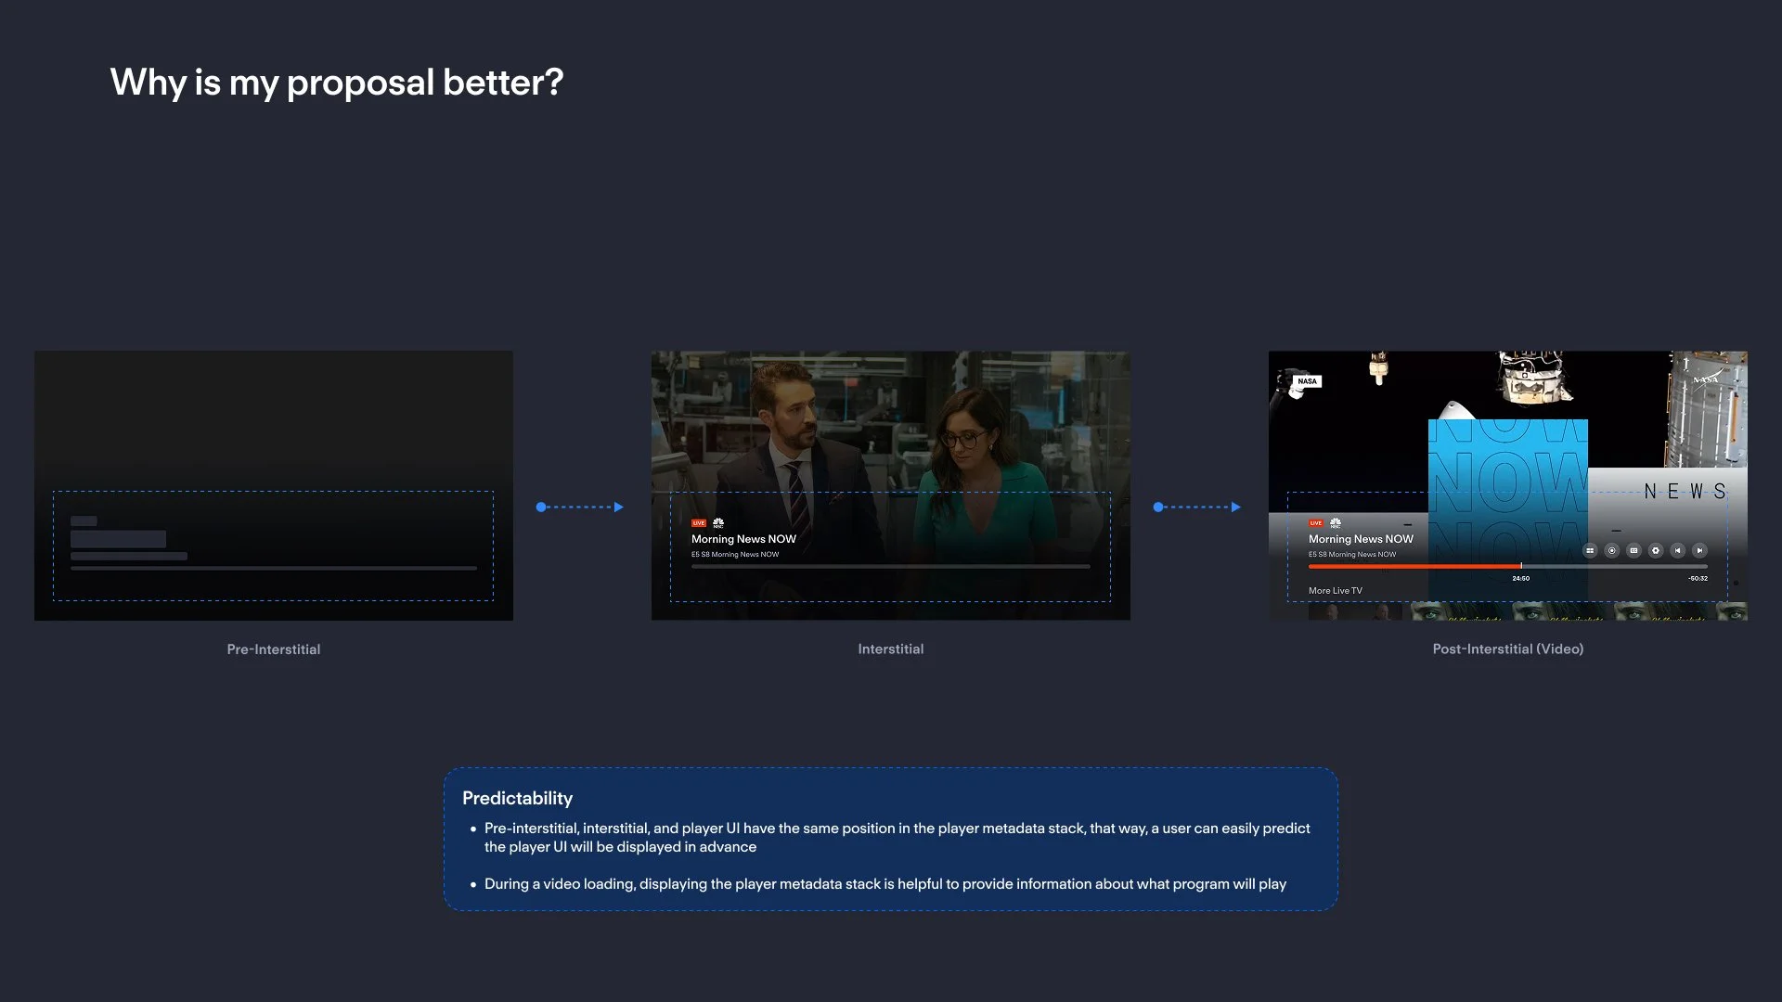Open More Live TV row label
The image size is (1782, 1002).
(1336, 591)
